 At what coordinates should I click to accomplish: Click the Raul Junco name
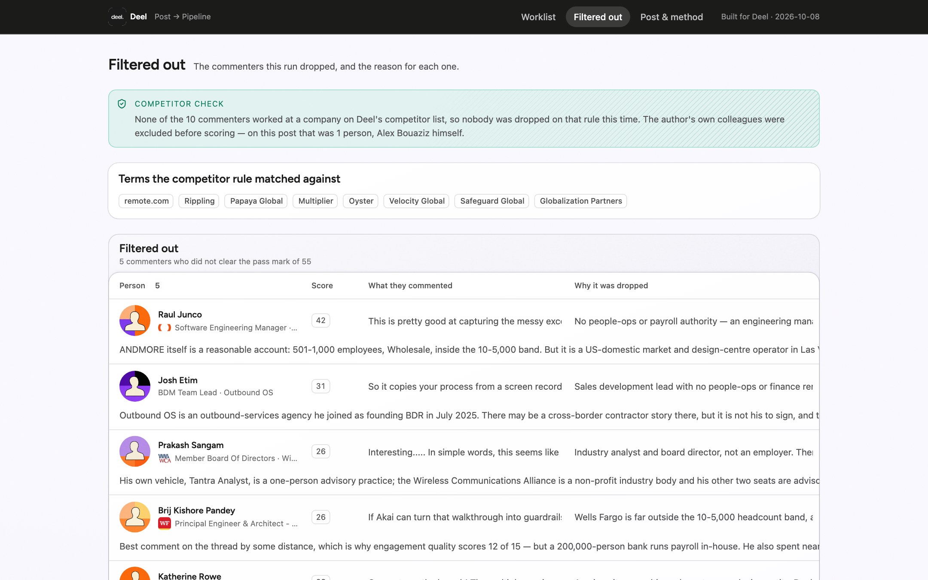[180, 314]
